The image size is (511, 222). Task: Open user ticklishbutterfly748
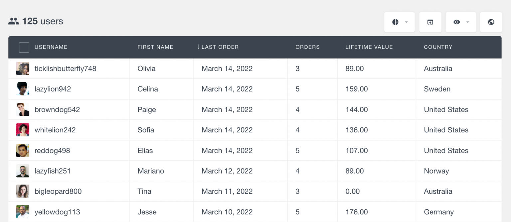click(65, 69)
